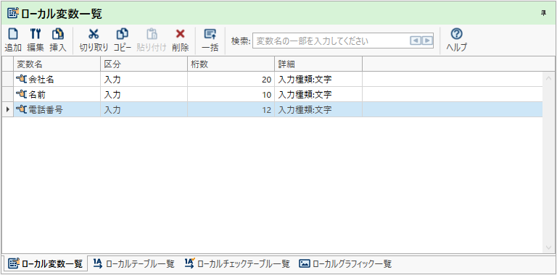Click the 追加 (Add) toolbar icon
The image size is (557, 275).
tap(13, 35)
